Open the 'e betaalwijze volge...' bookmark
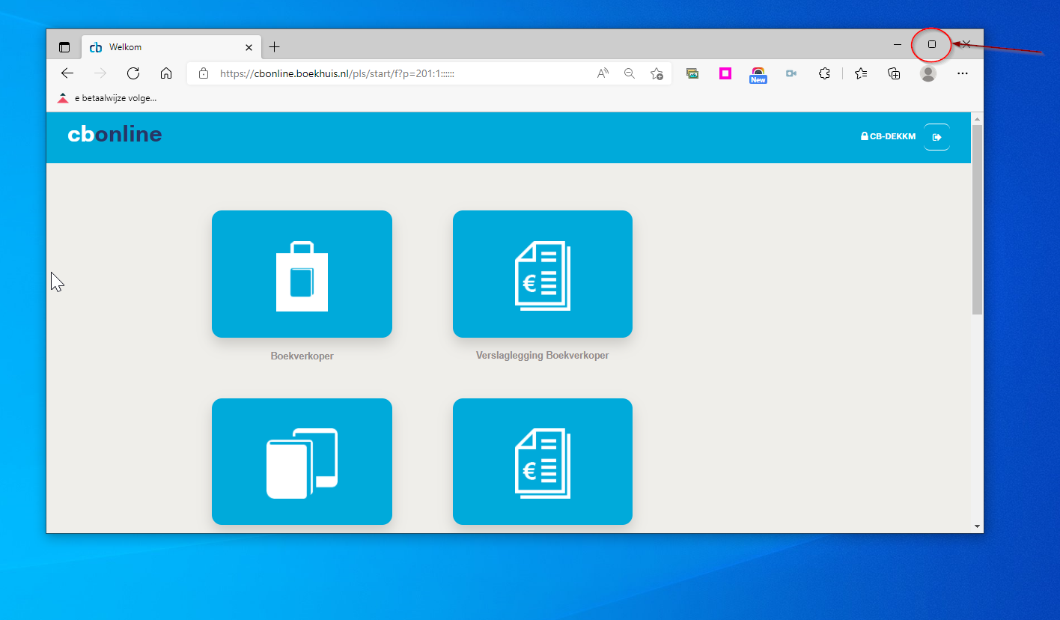The image size is (1060, 620). point(107,97)
